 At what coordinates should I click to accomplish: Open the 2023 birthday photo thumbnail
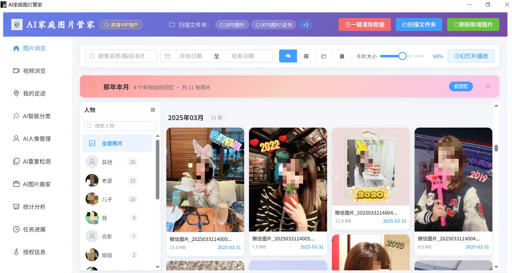[x=205, y=180]
